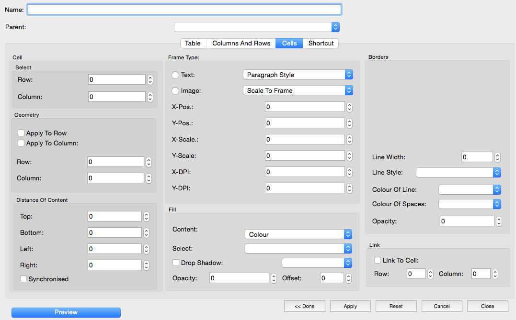Toggle the Synchronised checkbox
Image resolution: width=516 pixels, height=320 pixels.
(23, 279)
